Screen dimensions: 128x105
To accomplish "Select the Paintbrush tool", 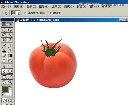I will tap(10, 46).
